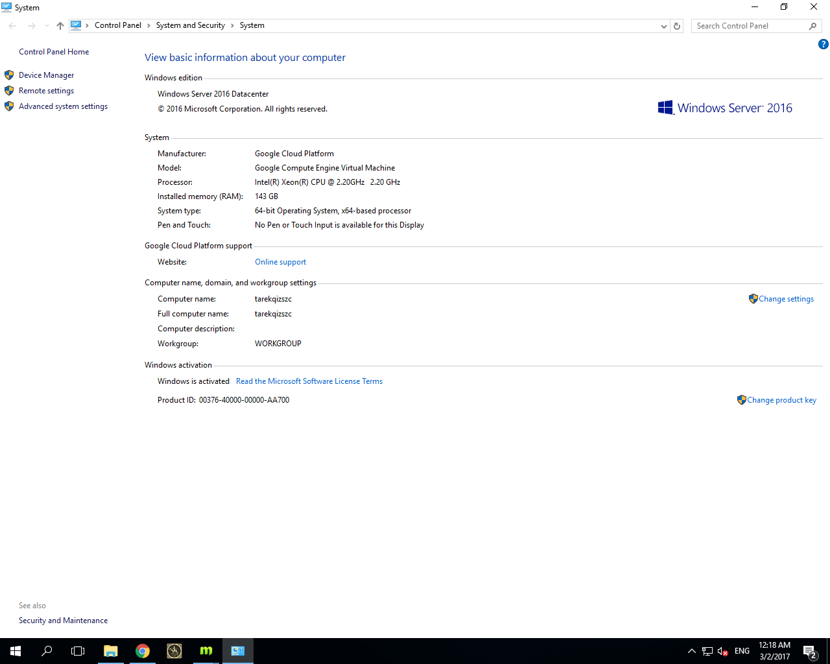830x664 pixels.
Task: Click the Online support website link
Action: pos(280,262)
